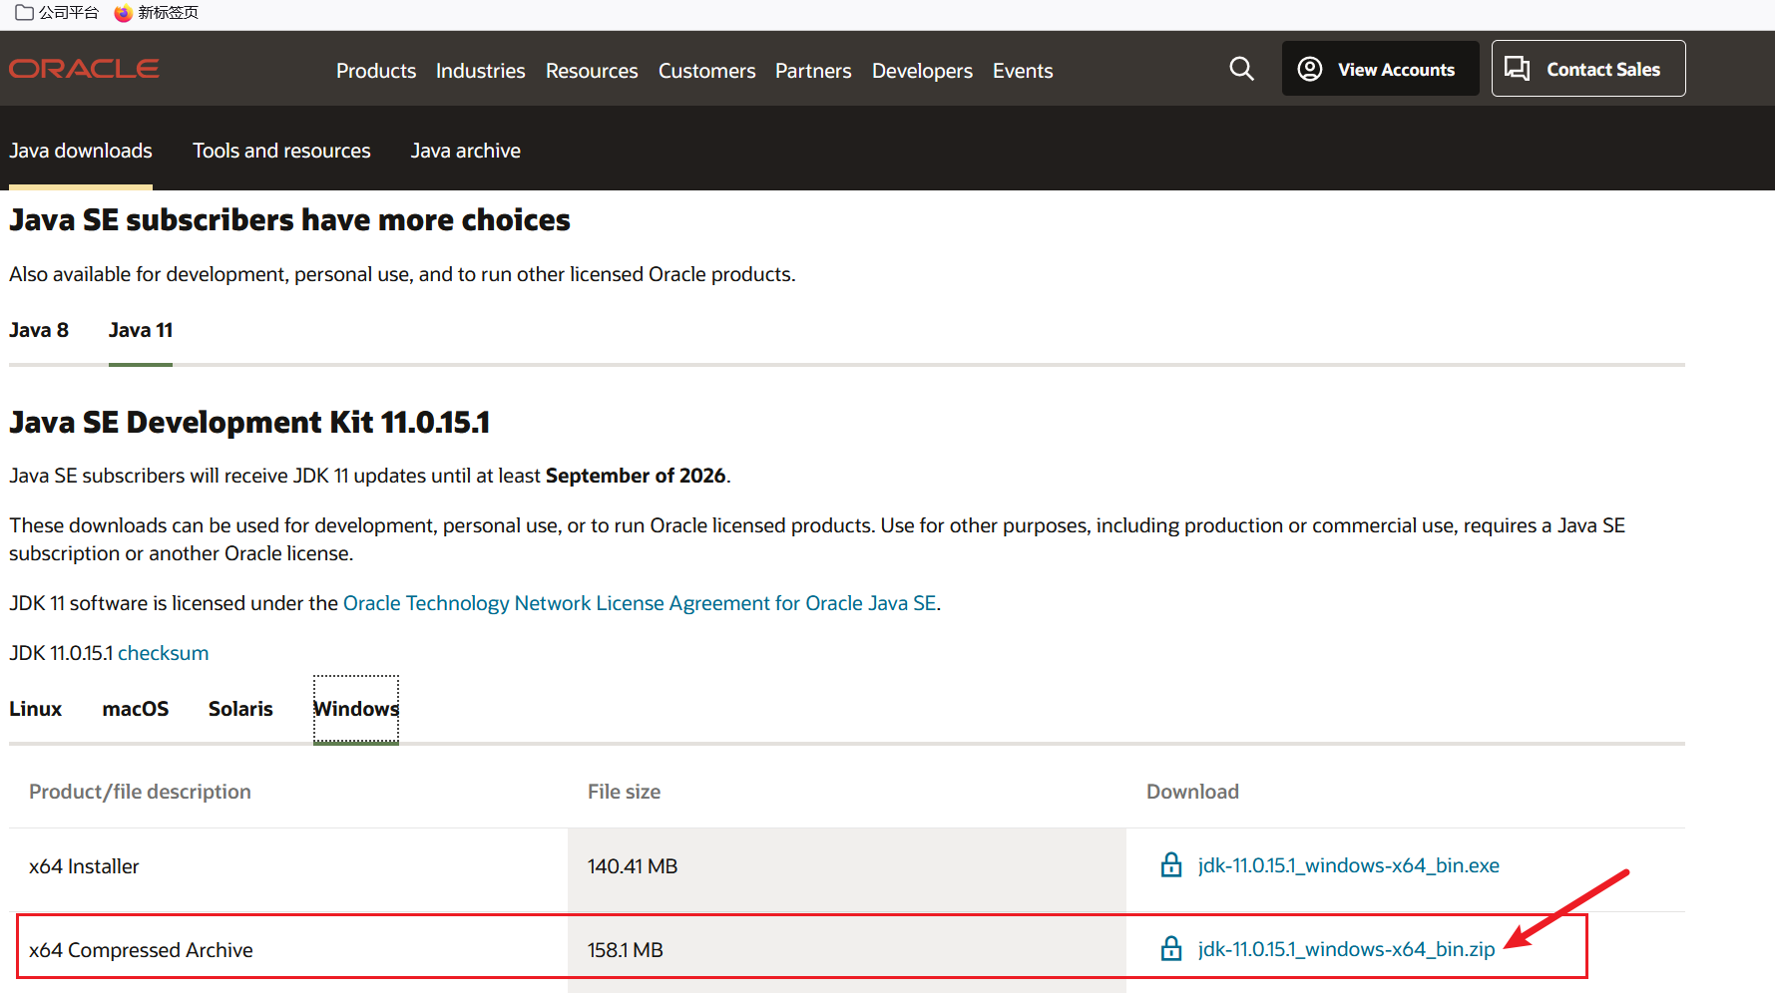The image size is (1775, 993).
Task: Open the 公司平台 bookmark folder icon
Action: (x=25, y=13)
